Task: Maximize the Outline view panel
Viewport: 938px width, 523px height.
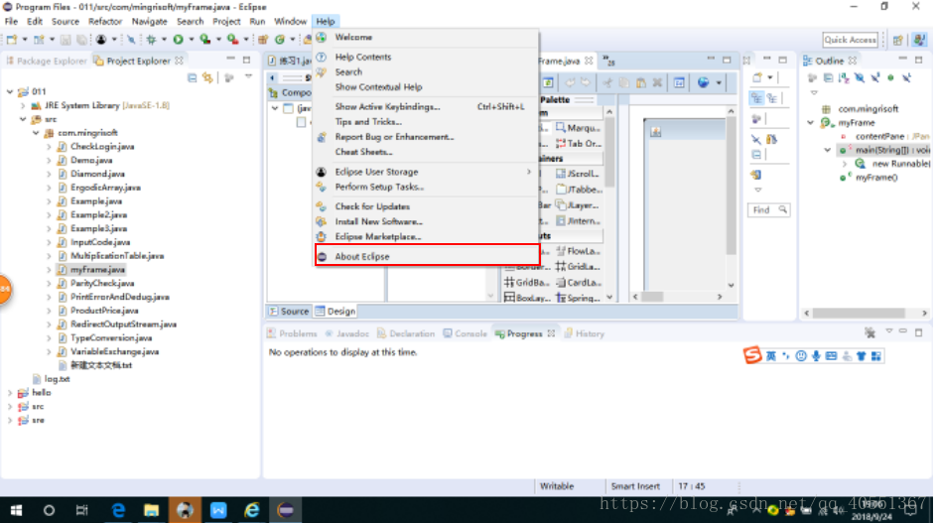Action: [919, 60]
